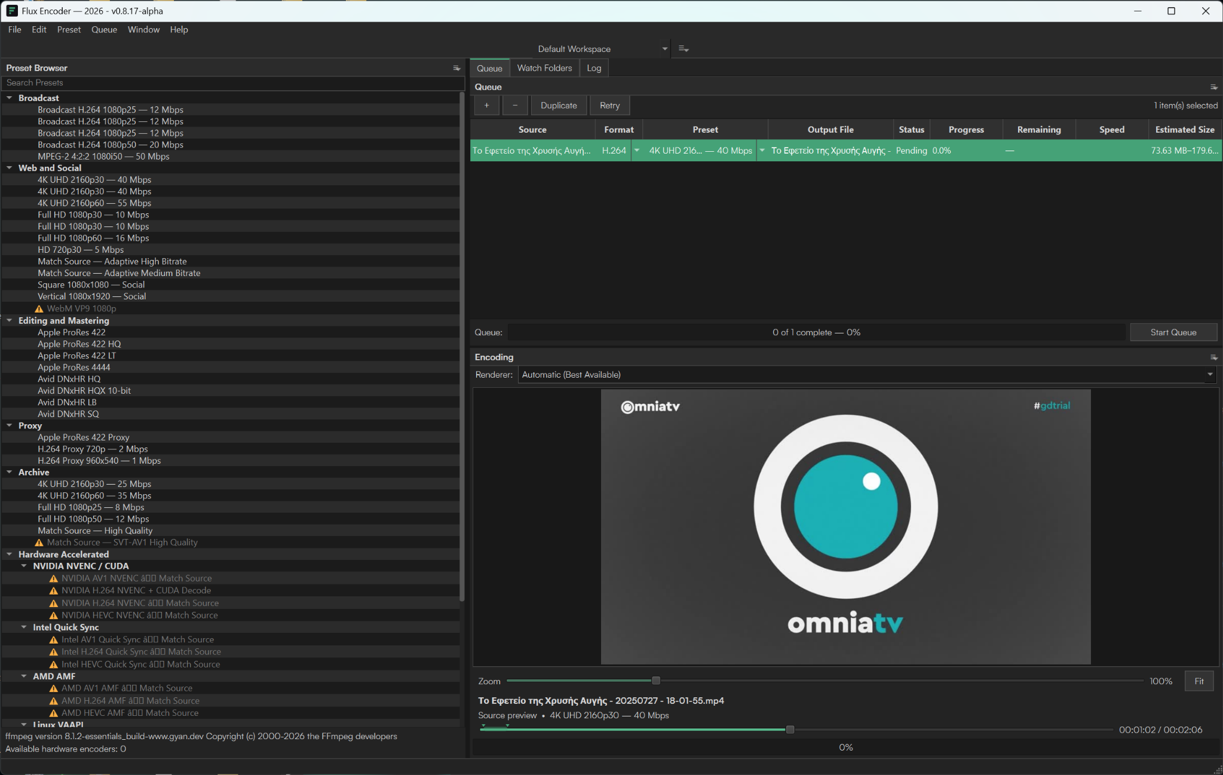Switch to the Watch Folders tab

(544, 68)
